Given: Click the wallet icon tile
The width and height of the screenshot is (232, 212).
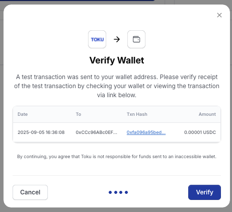Looking at the screenshot, I should [136, 39].
